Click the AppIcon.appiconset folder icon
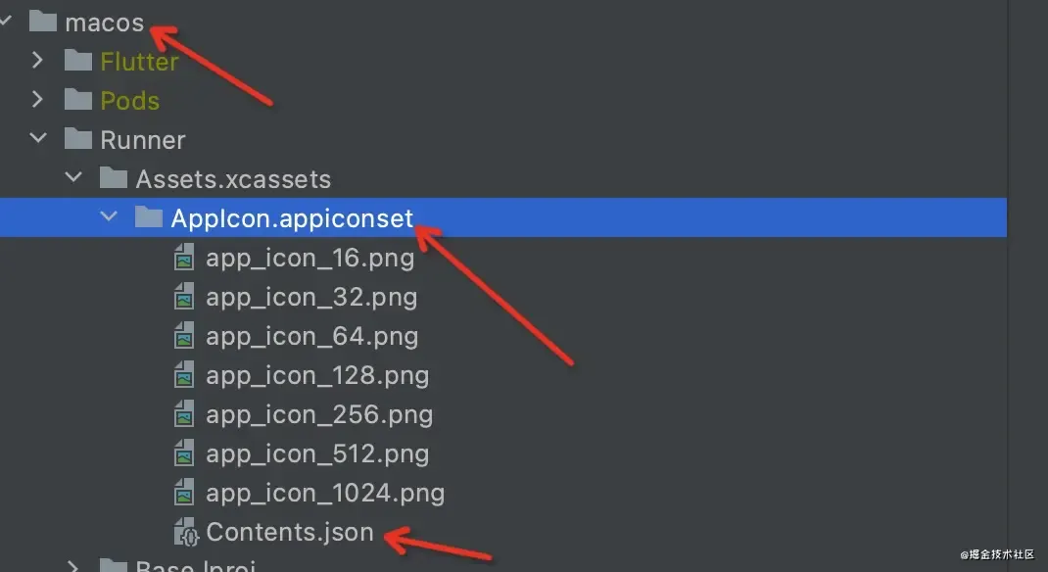 [x=148, y=217]
